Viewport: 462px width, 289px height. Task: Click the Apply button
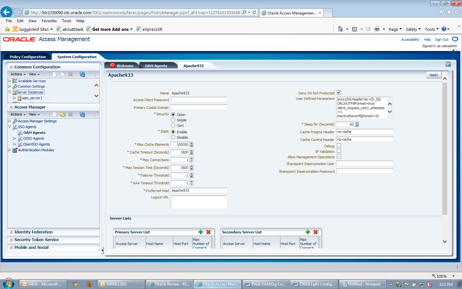point(433,75)
